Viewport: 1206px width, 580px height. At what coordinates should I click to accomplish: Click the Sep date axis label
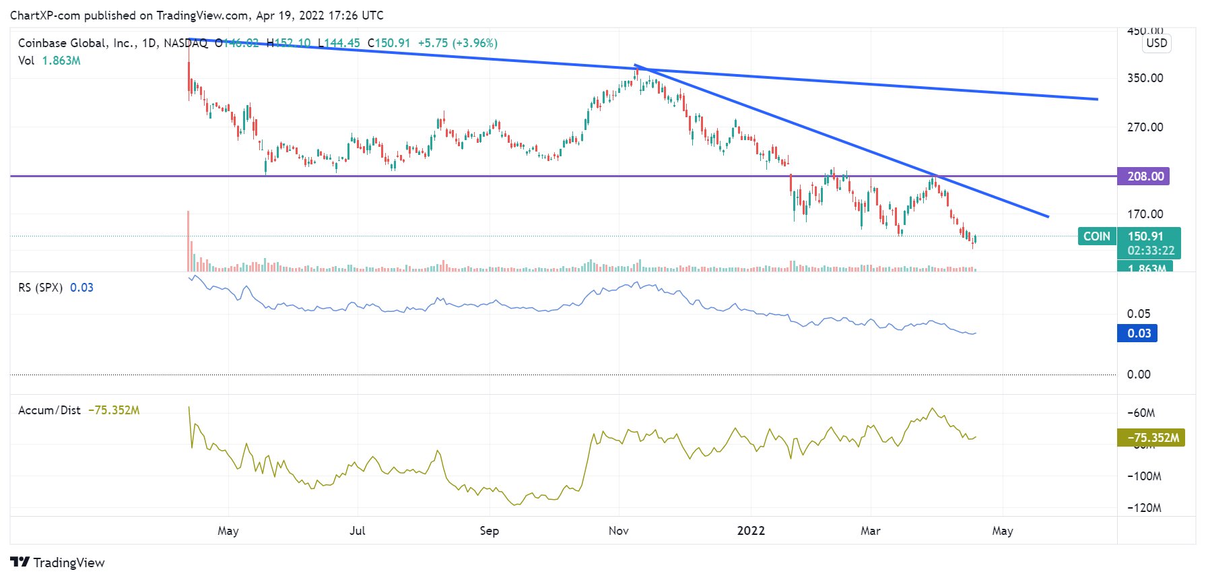tap(490, 531)
